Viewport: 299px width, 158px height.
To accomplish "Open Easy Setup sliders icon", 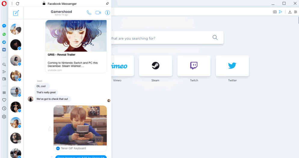I will [296, 12].
